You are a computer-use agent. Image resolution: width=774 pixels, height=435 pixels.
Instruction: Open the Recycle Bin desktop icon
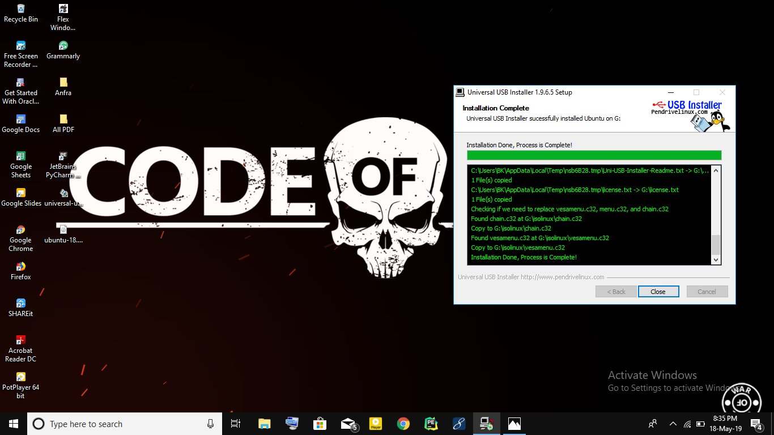tap(21, 13)
